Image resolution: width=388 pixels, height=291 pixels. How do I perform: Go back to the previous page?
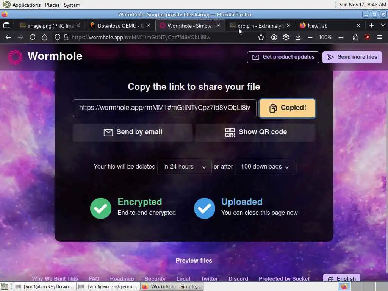(8, 38)
